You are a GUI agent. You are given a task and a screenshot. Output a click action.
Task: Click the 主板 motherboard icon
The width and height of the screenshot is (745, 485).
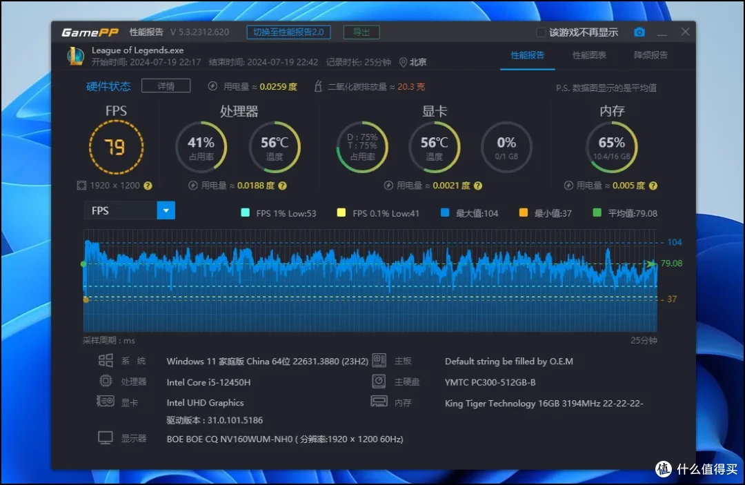pyautogui.click(x=379, y=360)
